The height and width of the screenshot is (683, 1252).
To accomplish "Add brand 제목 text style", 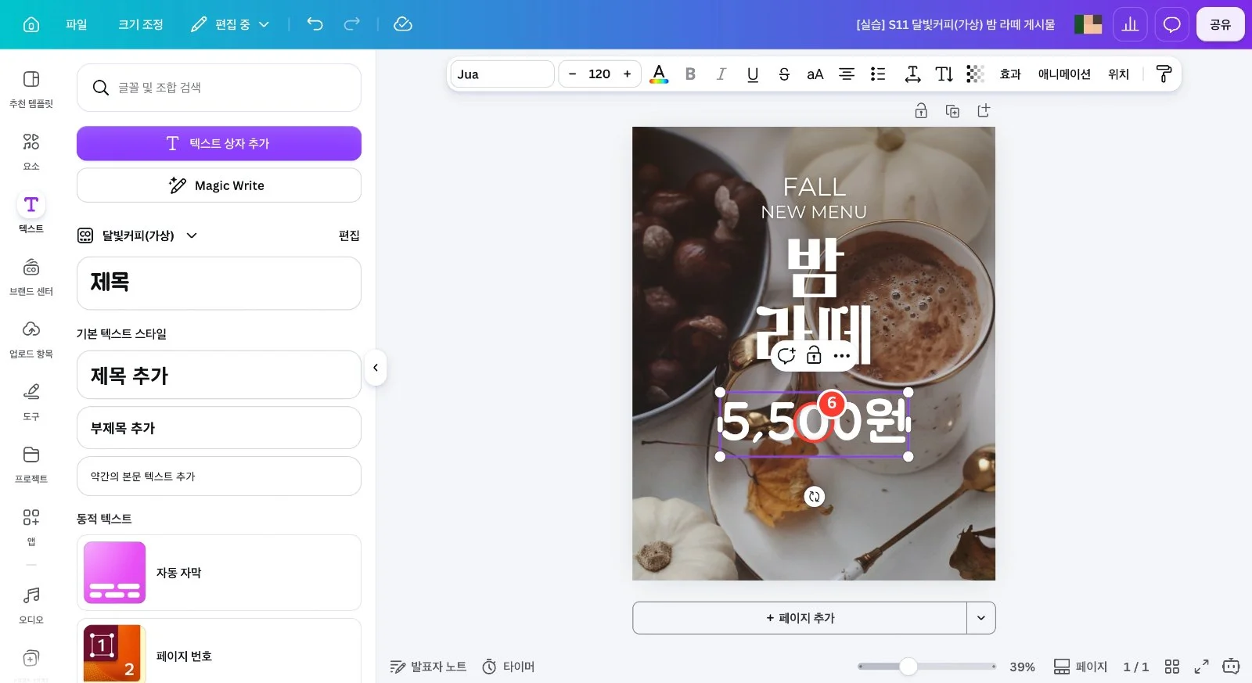I will point(219,283).
